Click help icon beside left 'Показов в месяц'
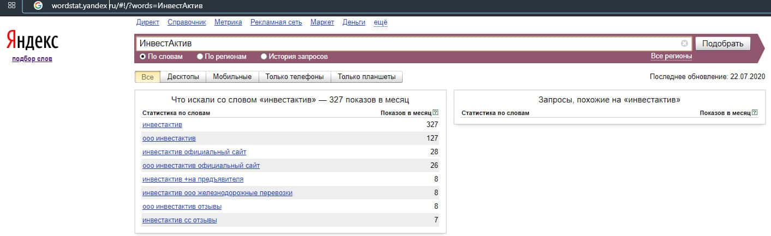The width and height of the screenshot is (771, 236). [x=435, y=113]
